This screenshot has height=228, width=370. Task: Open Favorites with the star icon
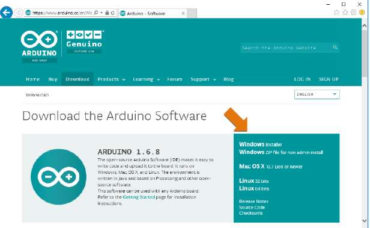tap(345, 12)
